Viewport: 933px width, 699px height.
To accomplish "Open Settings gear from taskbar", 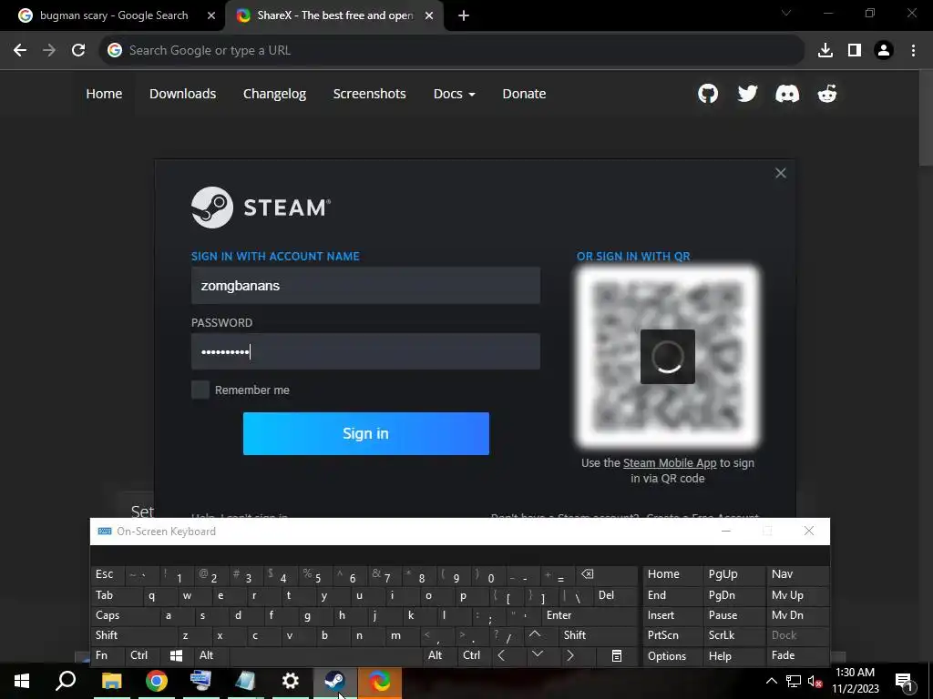I will [291, 681].
